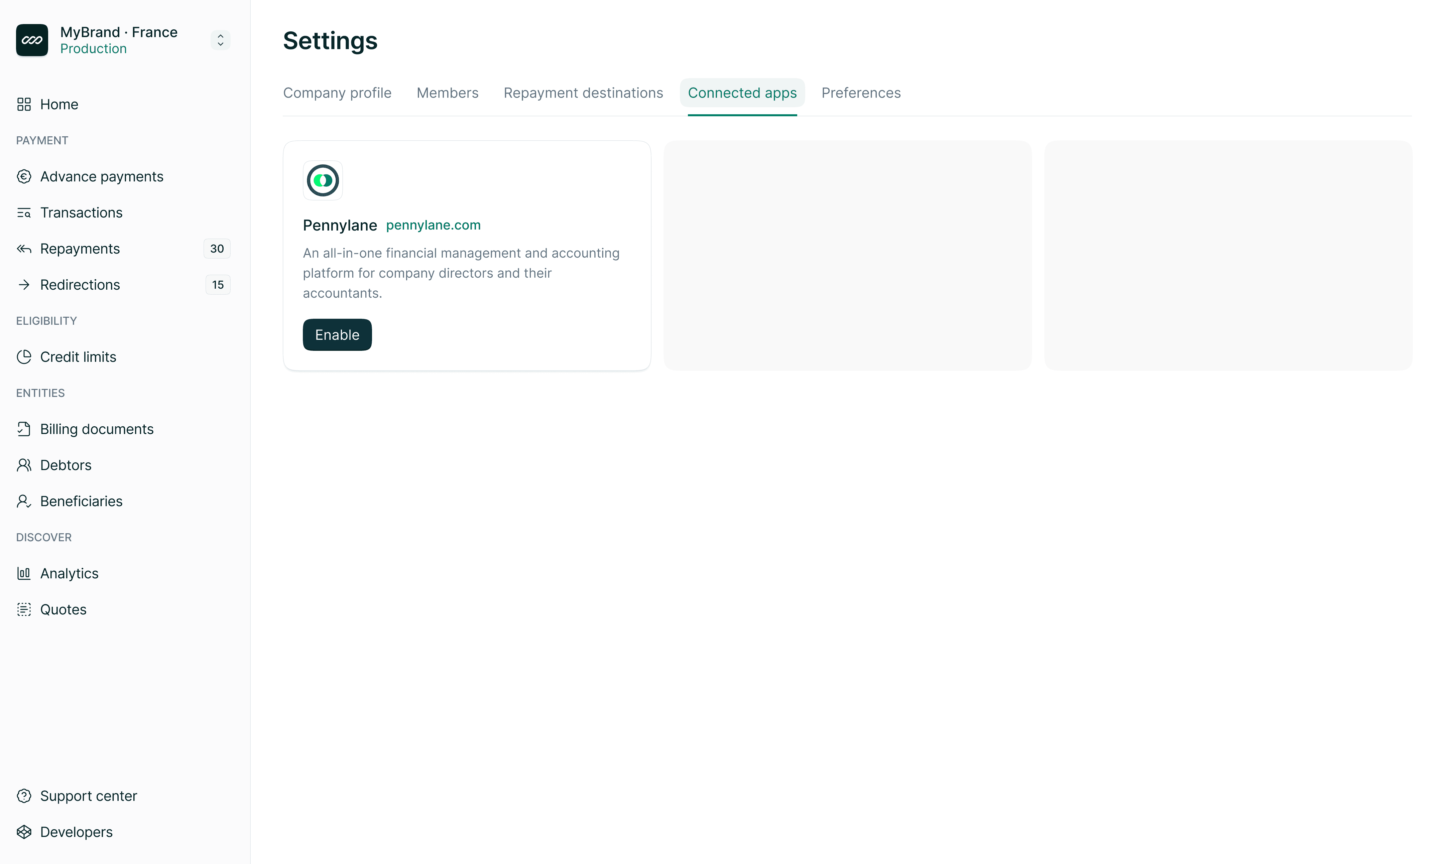
Task: Click the Transactions search-list icon
Action: 24,212
